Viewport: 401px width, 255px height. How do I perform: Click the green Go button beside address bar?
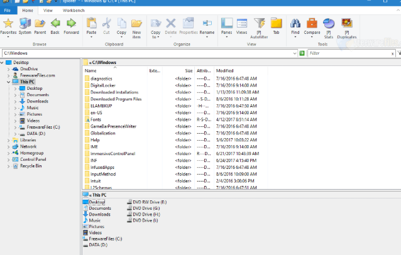coord(302,53)
